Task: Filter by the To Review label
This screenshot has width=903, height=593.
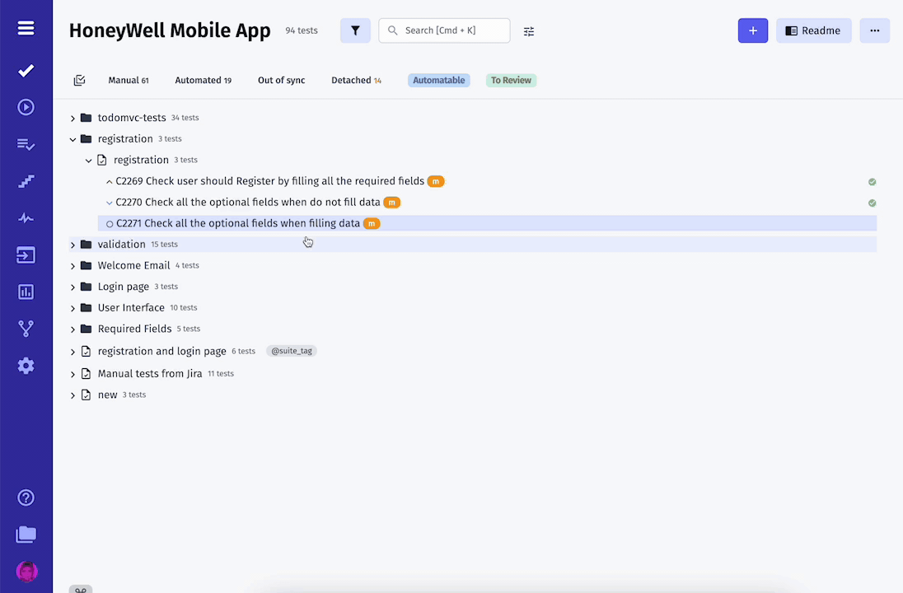Action: click(x=512, y=81)
